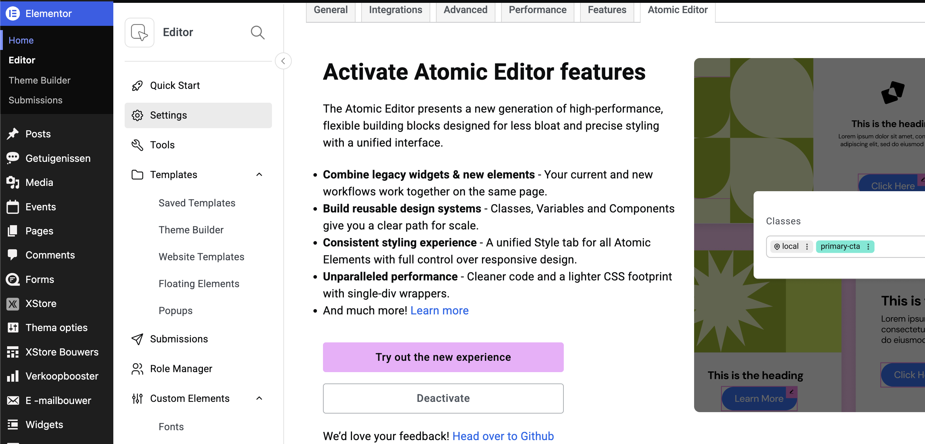The image size is (925, 444).
Task: Click the Posts pin icon
Action: click(x=13, y=134)
